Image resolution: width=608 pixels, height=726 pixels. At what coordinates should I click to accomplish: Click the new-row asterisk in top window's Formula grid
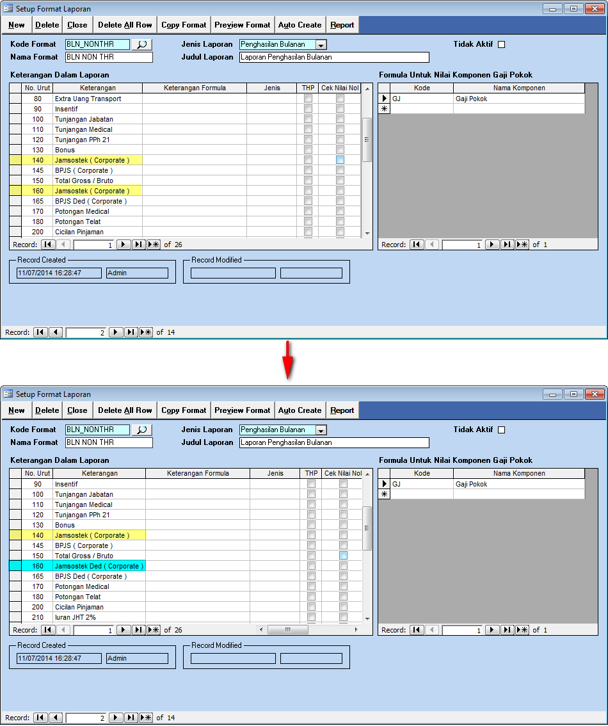coord(385,109)
